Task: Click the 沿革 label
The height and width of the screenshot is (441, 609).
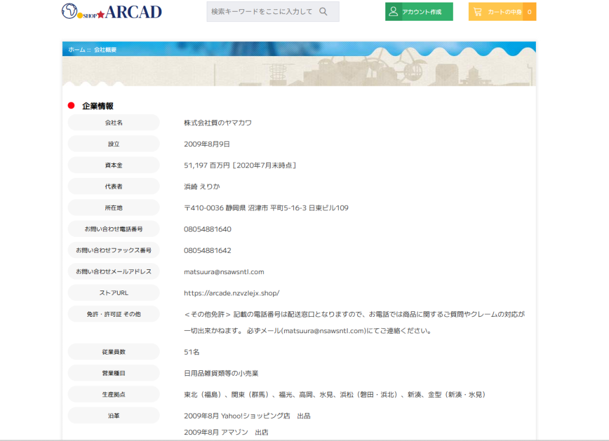Action: [x=113, y=416]
